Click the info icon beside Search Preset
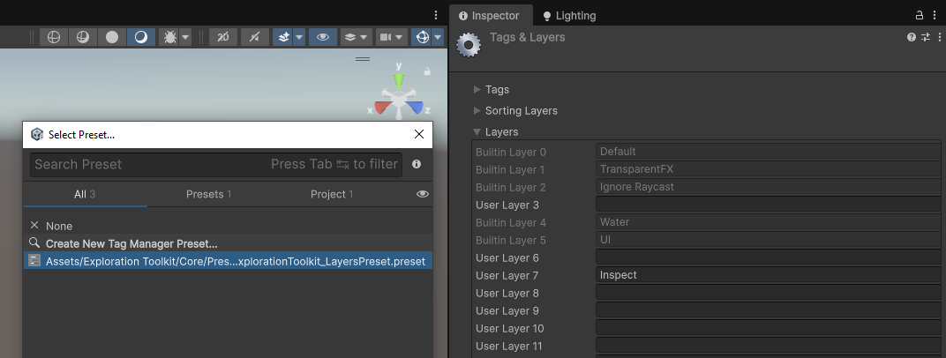946x358 pixels. click(417, 164)
